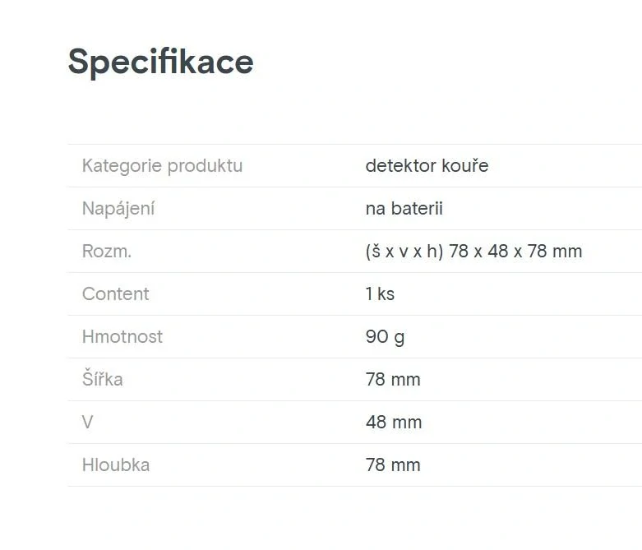Select the Hmotnost label
Image resolution: width=642 pixels, height=550 pixels.
pyautogui.click(x=122, y=337)
